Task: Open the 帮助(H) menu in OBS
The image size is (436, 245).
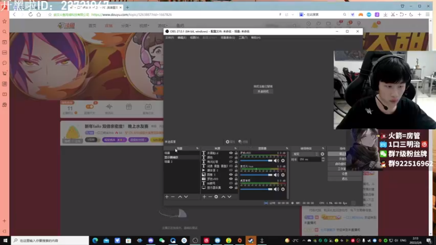Action: pos(256,38)
